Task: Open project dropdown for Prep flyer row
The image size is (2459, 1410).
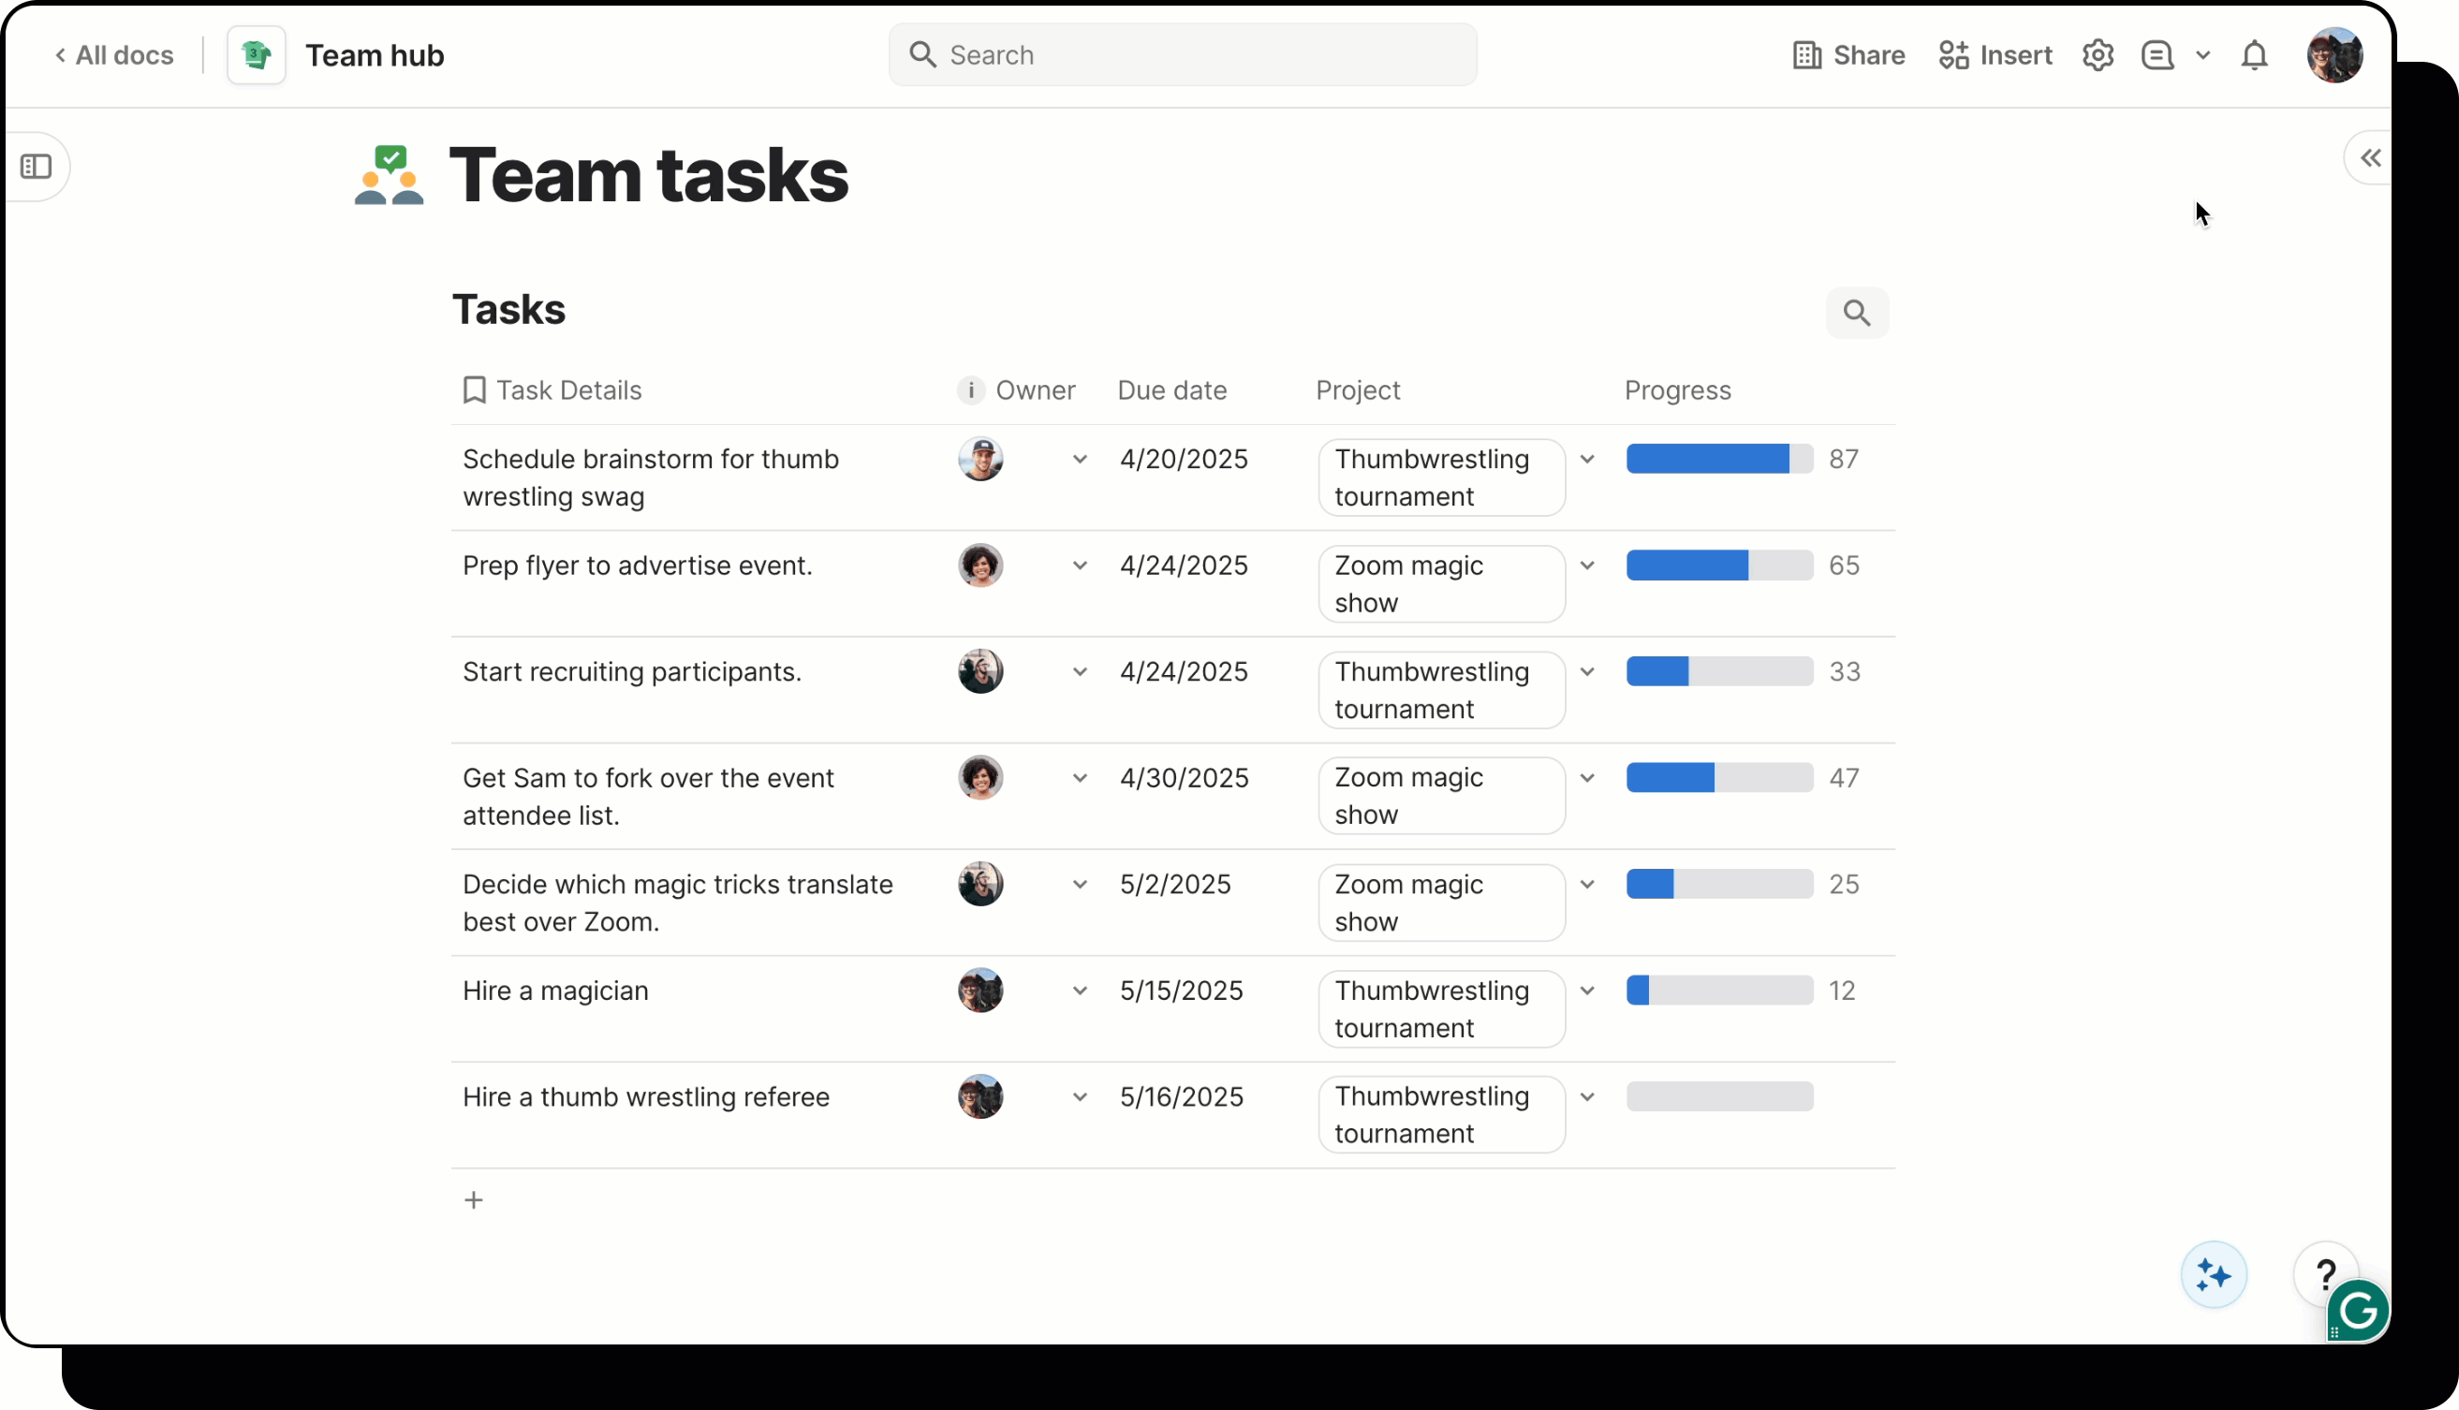Action: click(1587, 565)
